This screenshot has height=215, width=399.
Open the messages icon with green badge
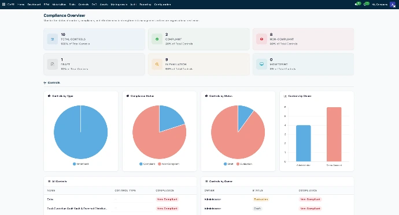[x=358, y=4]
